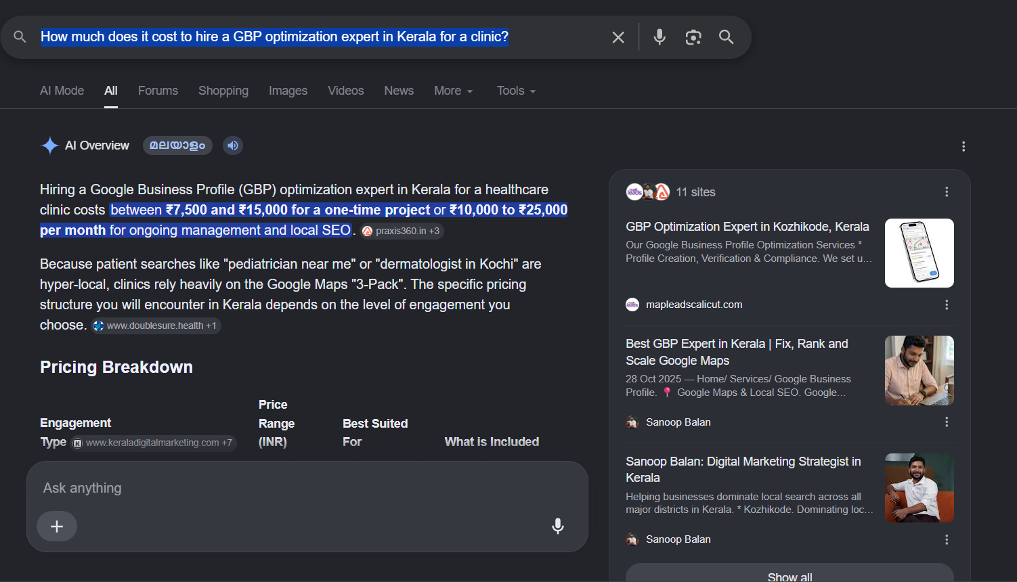The width and height of the screenshot is (1017, 582).
Task: Open three-dot menu beside 11 sites
Action: tap(947, 192)
